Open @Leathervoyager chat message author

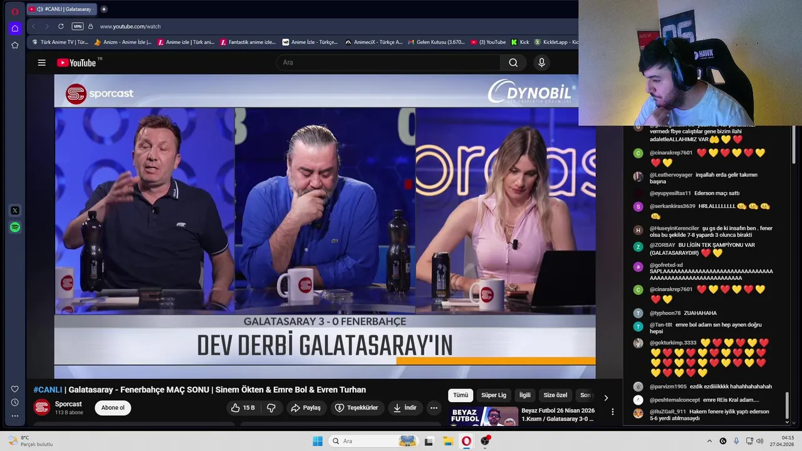(671, 175)
